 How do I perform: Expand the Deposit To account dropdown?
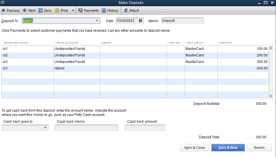(97, 21)
